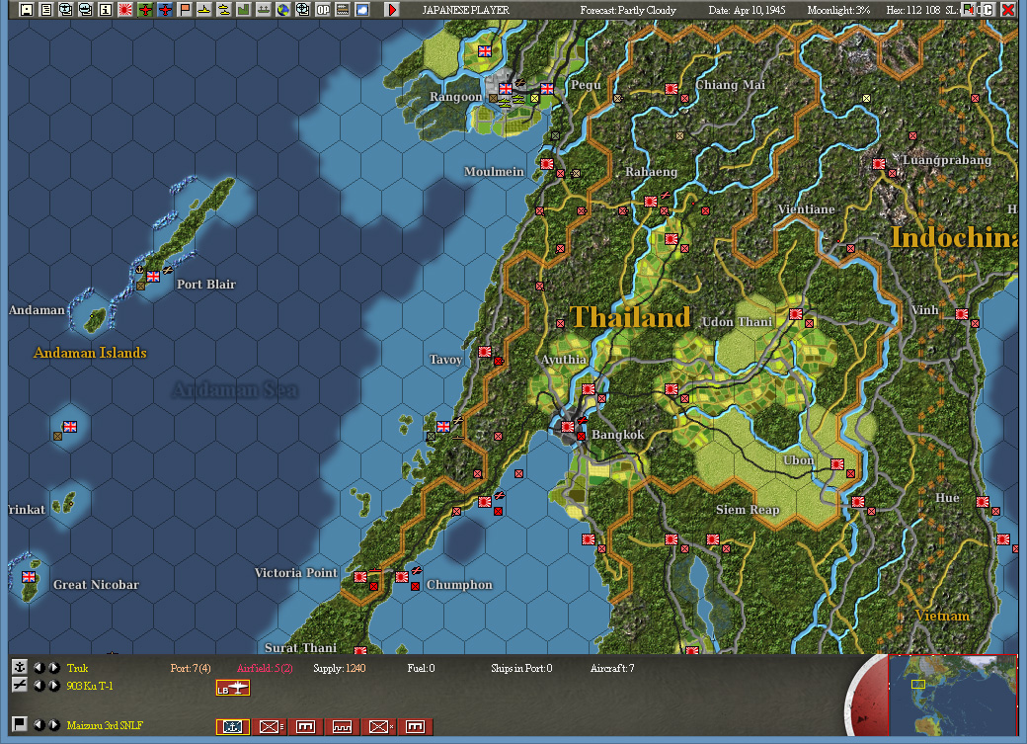Select previous land unit before Maizuru 3rd SNLF
The height and width of the screenshot is (744, 1027).
pos(39,725)
